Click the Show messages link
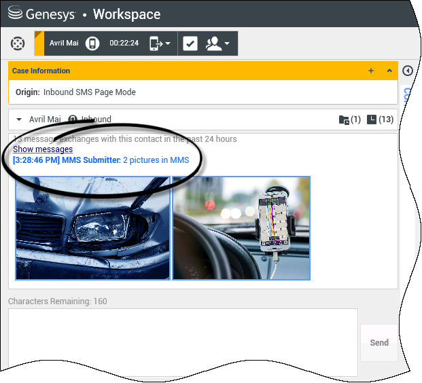 point(43,149)
